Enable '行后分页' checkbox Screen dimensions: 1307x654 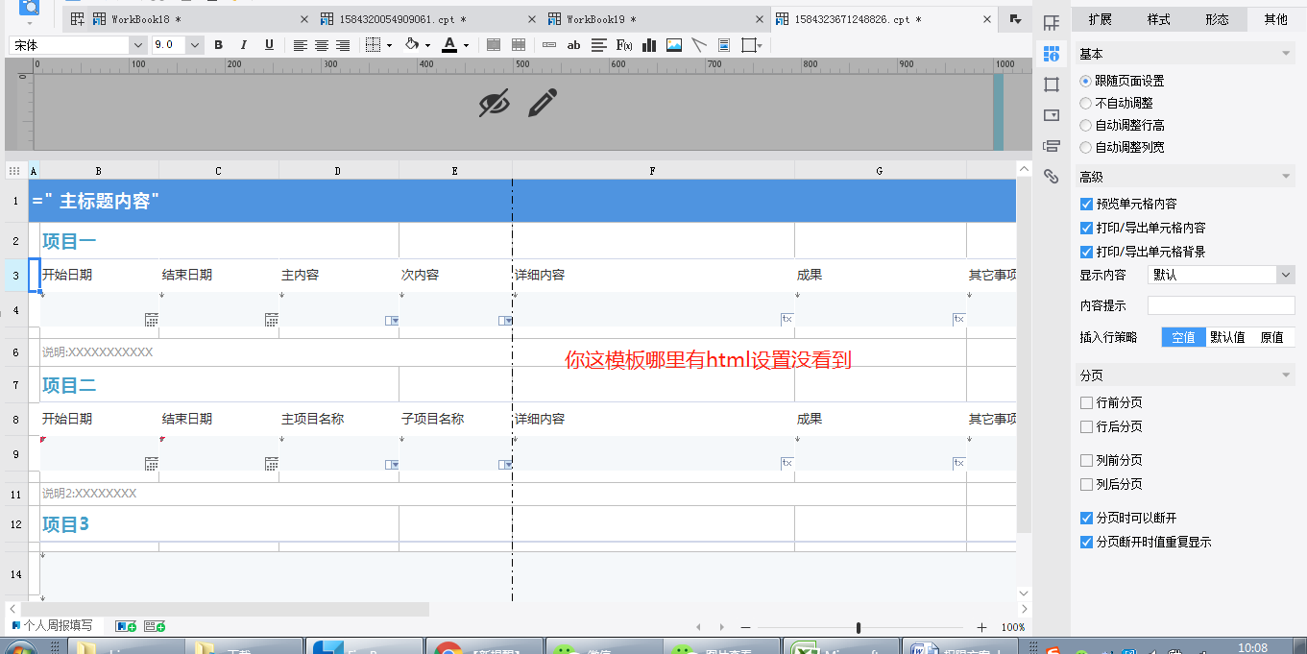[x=1086, y=427]
